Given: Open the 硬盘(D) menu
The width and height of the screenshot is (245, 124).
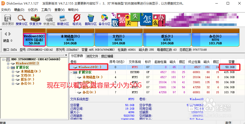Looking at the screenshot, I should [x=19, y=10].
